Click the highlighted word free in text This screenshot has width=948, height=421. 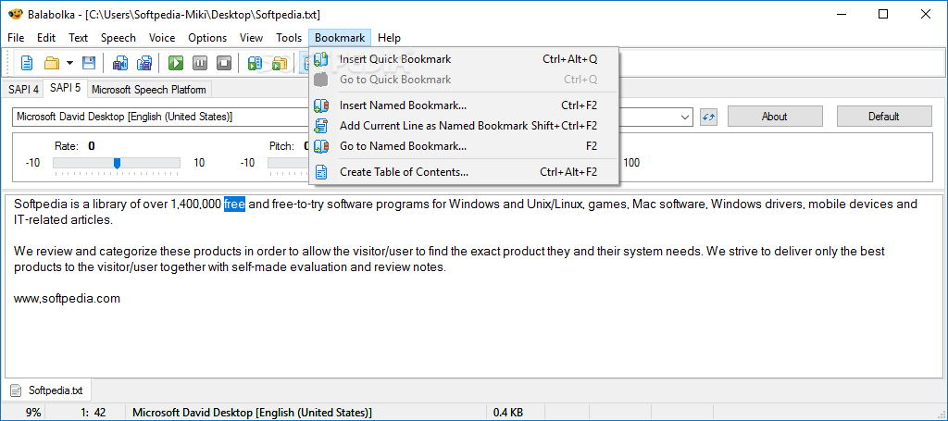(234, 204)
